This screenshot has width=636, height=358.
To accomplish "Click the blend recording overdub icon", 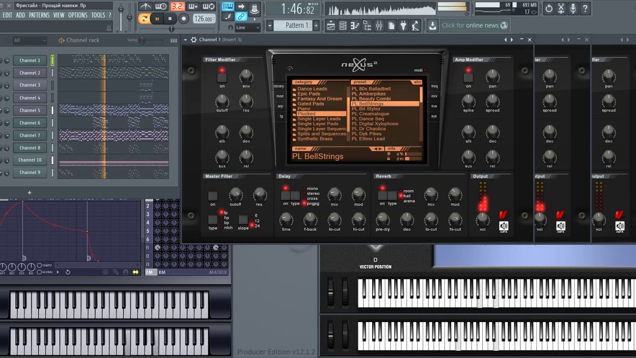I will [x=193, y=6].
